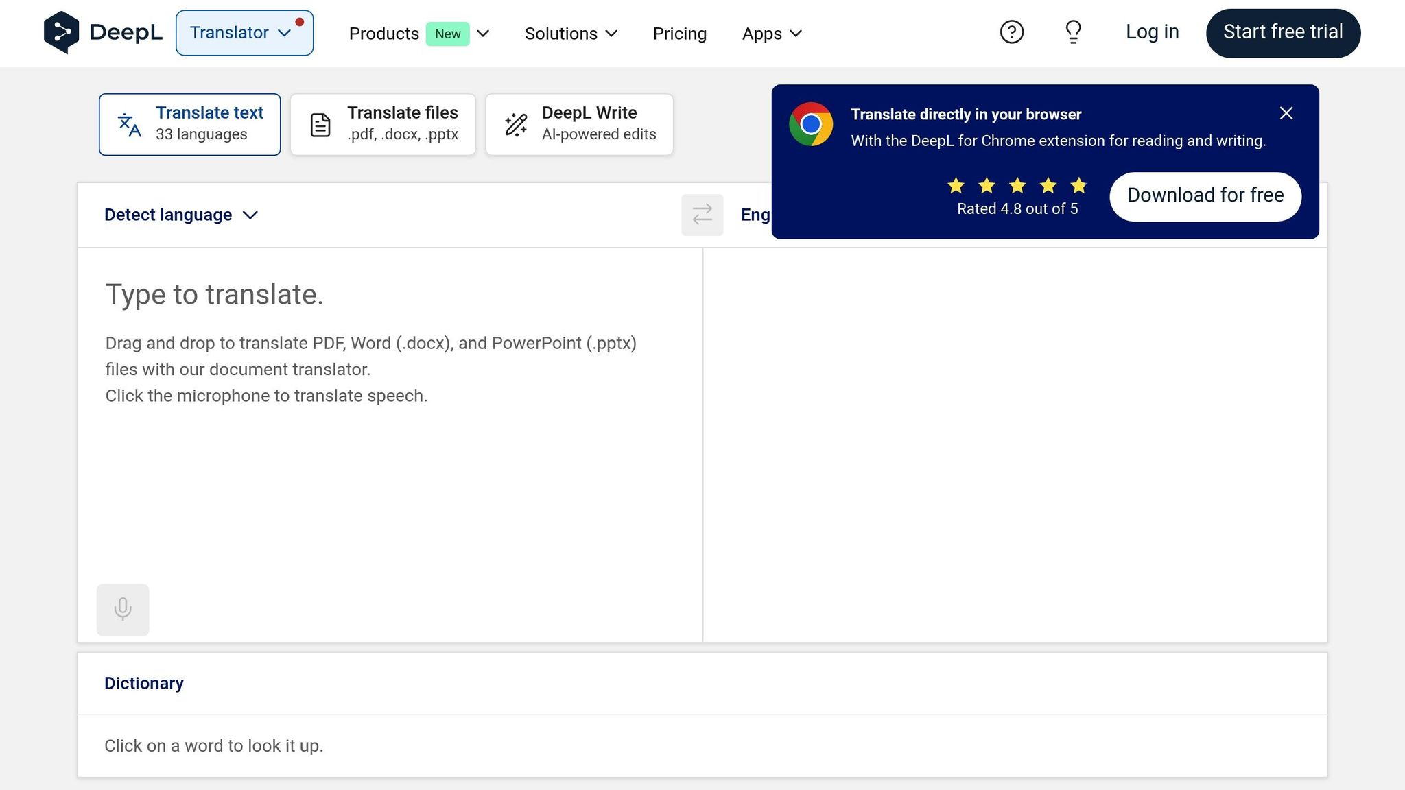Click the DeepL hexagon logo icon
Image resolution: width=1405 pixels, height=790 pixels.
(61, 32)
